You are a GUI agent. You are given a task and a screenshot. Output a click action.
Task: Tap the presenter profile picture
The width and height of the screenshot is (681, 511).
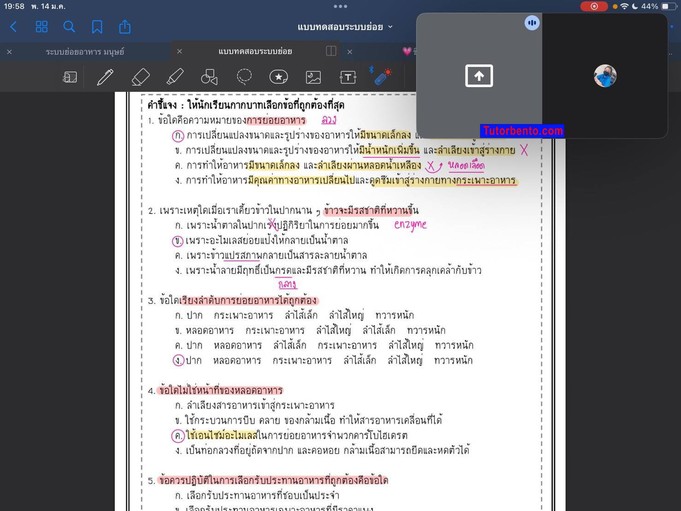pos(605,76)
